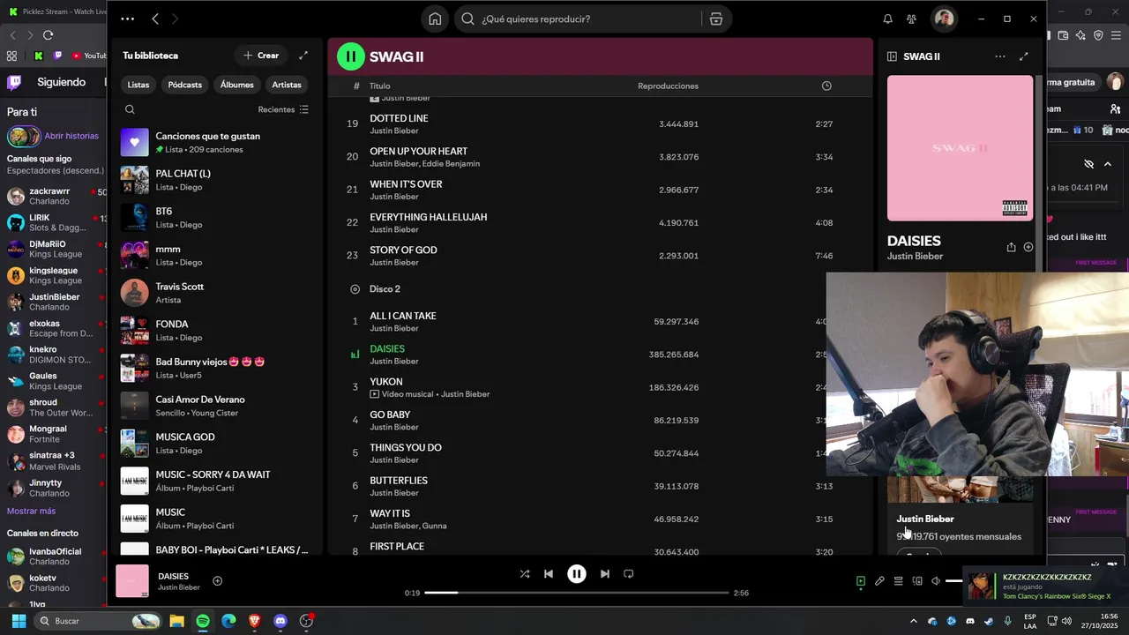Toggle repeat mode
Viewport: 1129px width, 635px height.
(629, 574)
